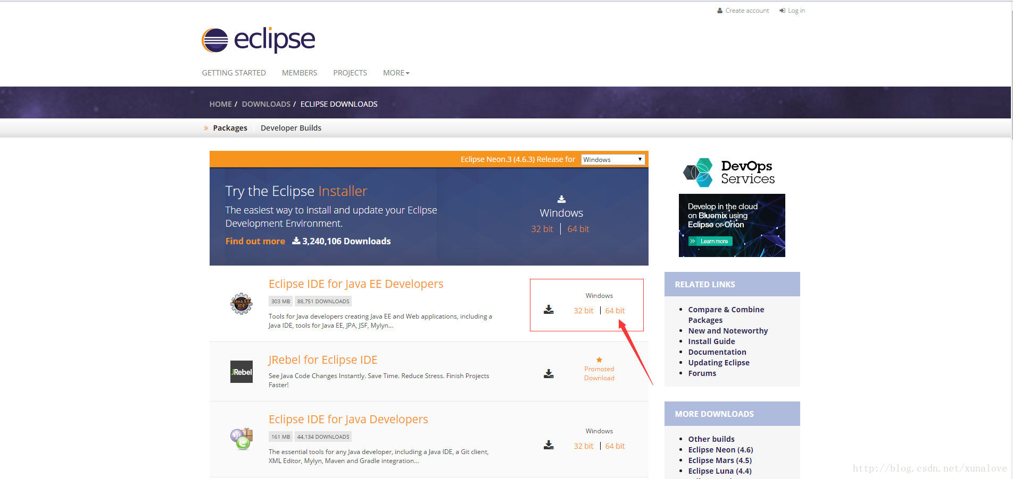Click 303 MB size badge
1013x479 pixels.
tap(280, 301)
